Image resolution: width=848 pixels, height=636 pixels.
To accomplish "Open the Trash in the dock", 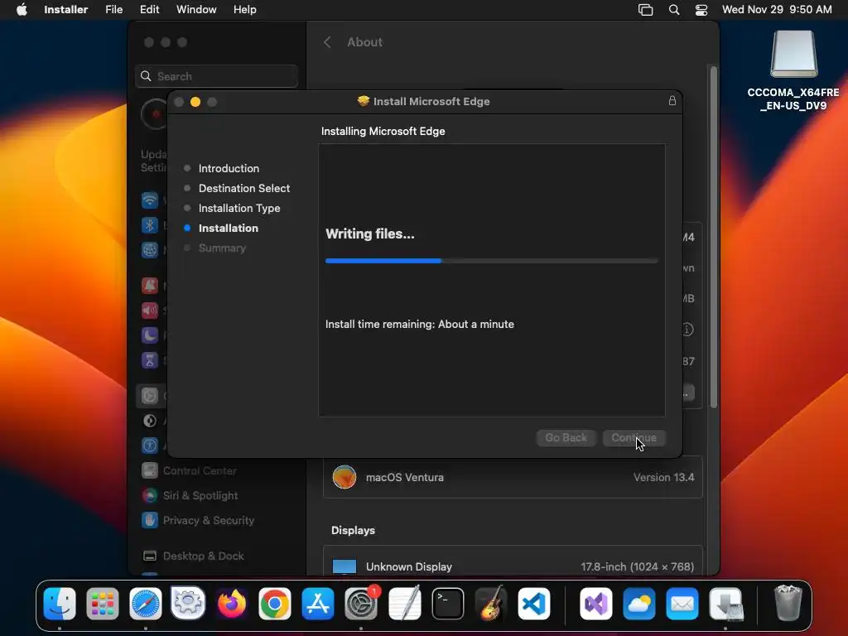I will tap(788, 603).
